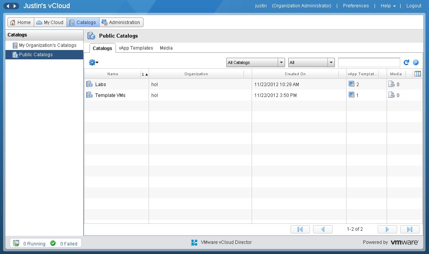The width and height of the screenshot is (429, 254).
Task: Open the help question mark icon
Action: 416,62
